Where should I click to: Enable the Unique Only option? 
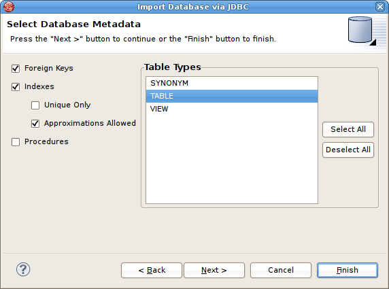coord(35,105)
